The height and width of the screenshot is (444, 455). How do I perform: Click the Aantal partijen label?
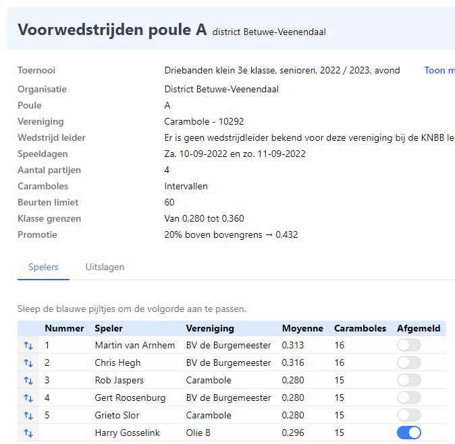tap(49, 170)
